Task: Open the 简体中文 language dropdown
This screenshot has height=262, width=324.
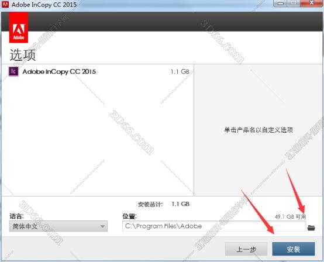Action: 58,226
